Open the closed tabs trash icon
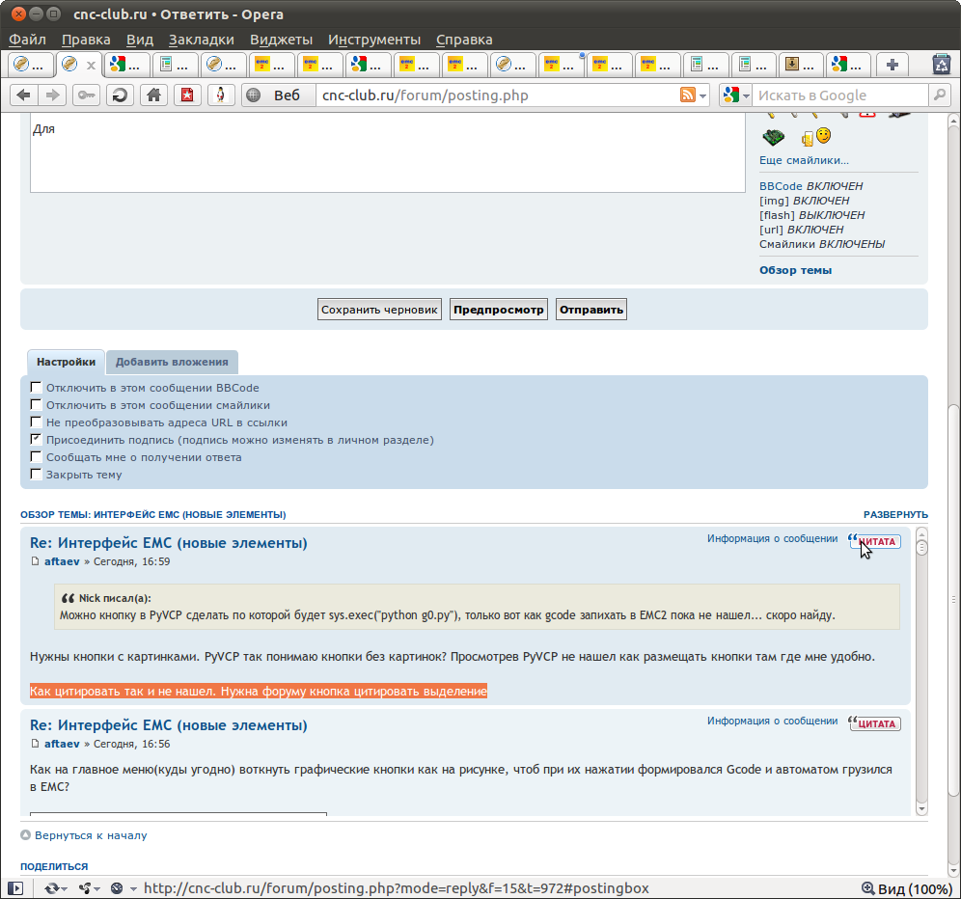Viewport: 961px width, 899px height. 942,65
